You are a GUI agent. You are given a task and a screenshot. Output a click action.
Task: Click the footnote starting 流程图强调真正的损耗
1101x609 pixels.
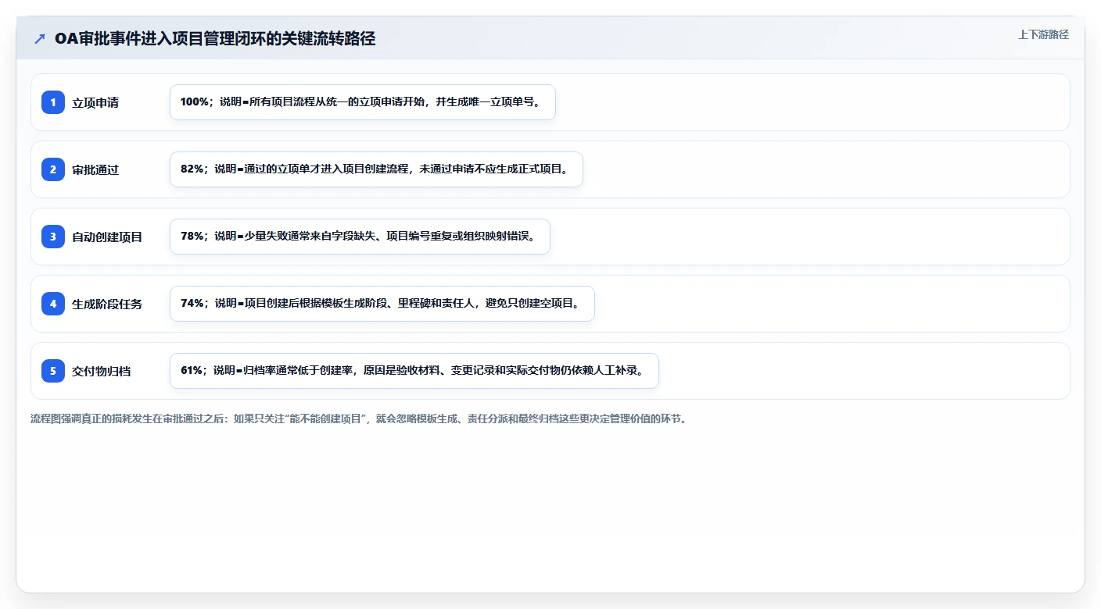(x=358, y=418)
